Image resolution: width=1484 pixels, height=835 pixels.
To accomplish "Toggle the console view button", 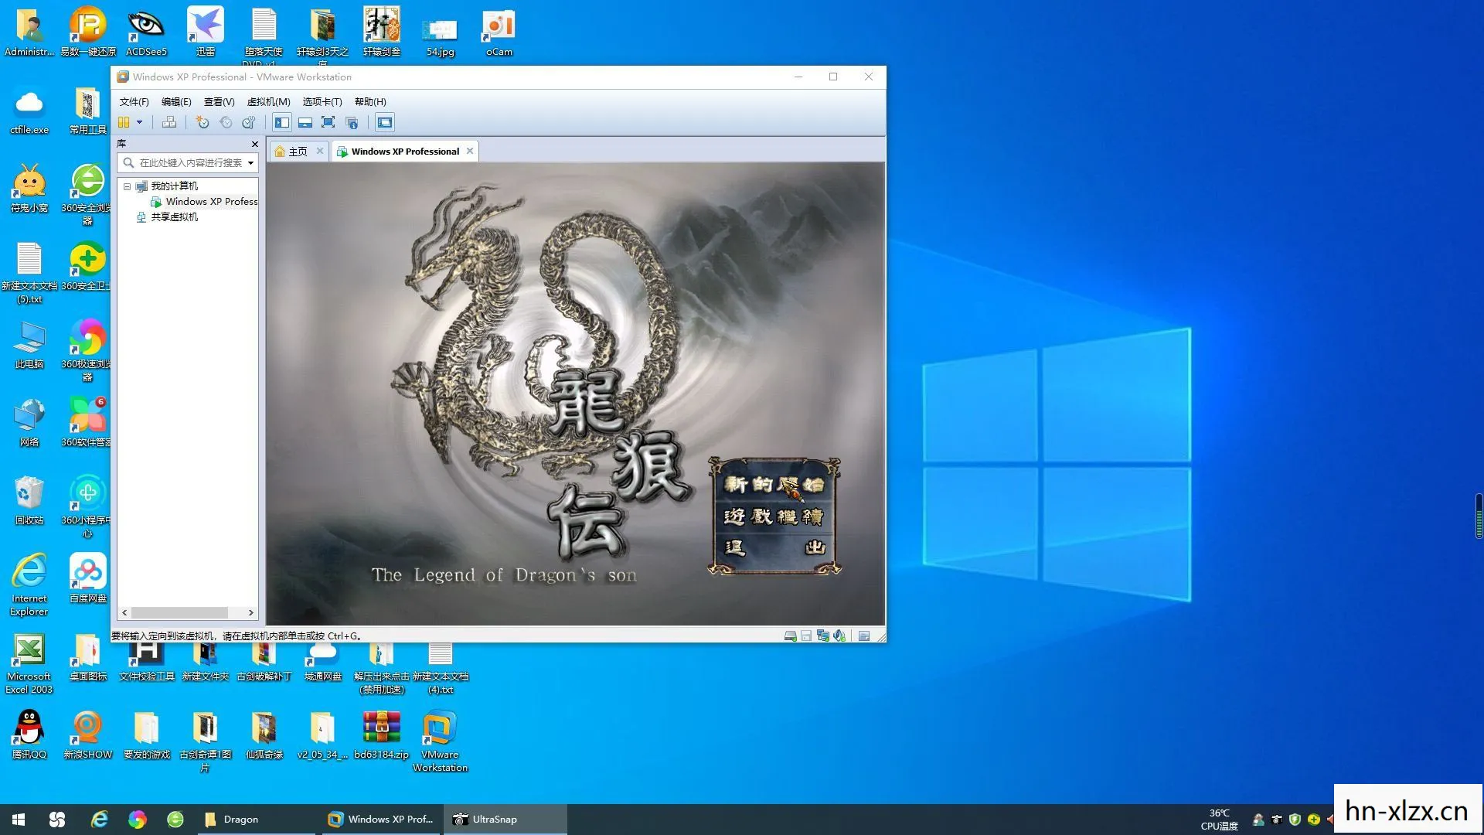I will pyautogui.click(x=385, y=122).
